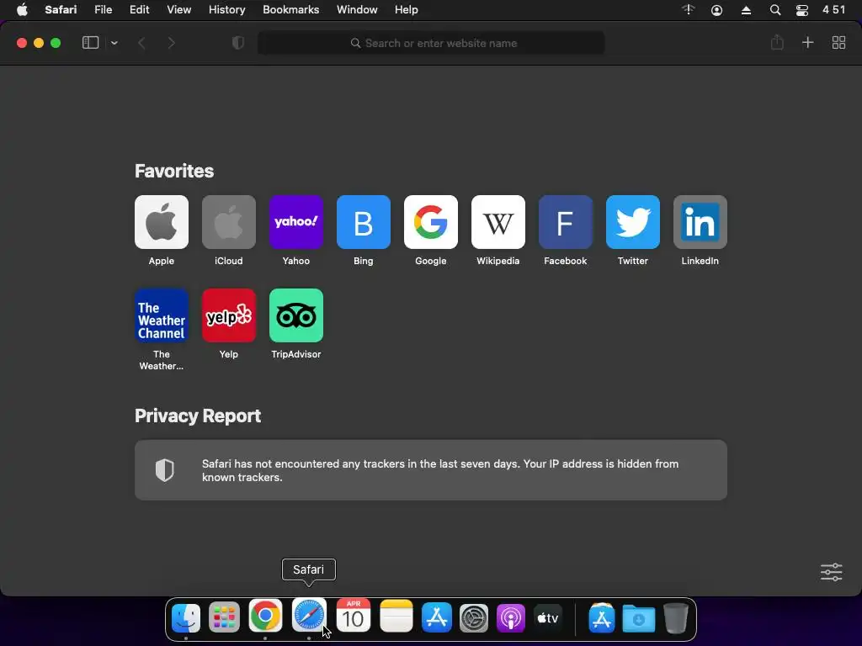The height and width of the screenshot is (646, 862).
Task: Open the privacy report shield in toolbar
Action: point(238,43)
